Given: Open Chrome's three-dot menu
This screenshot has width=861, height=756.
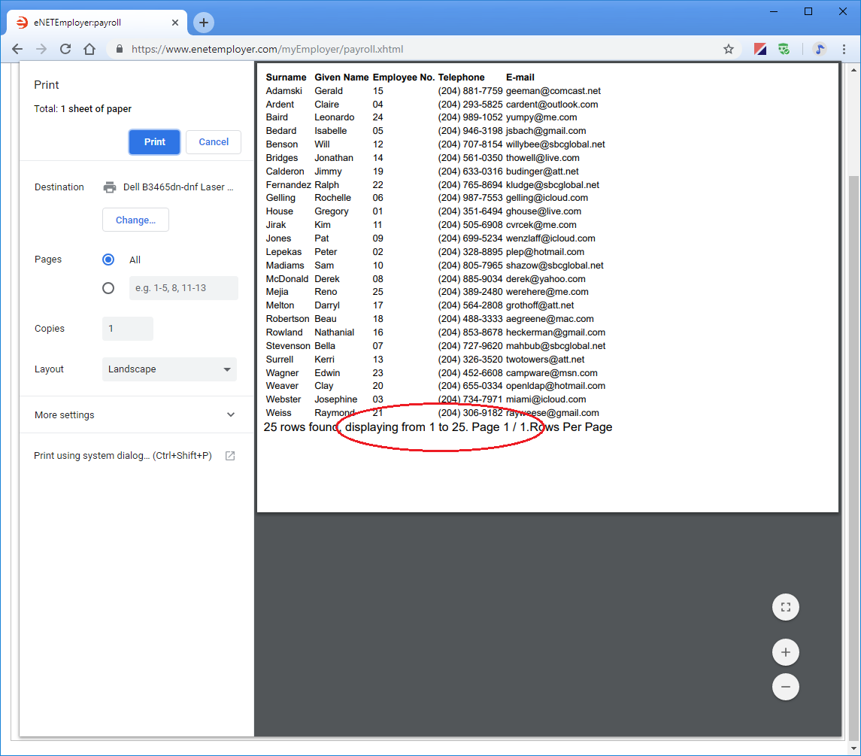Looking at the screenshot, I should (x=844, y=49).
